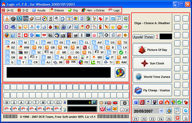The height and width of the screenshot is (123, 192).
Task: Click the black field next to Poner
Action: pyautogui.click(x=166, y=37)
